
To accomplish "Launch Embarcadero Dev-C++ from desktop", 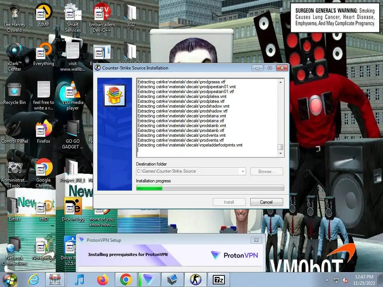I will click(102, 18).
